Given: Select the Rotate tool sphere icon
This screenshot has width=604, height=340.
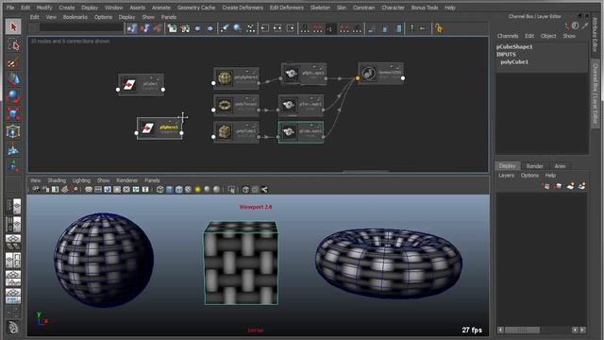Looking at the screenshot, I should 13,96.
